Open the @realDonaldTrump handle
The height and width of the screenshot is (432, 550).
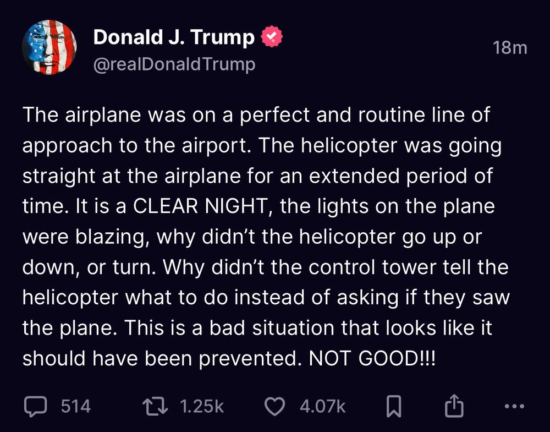[x=174, y=64]
